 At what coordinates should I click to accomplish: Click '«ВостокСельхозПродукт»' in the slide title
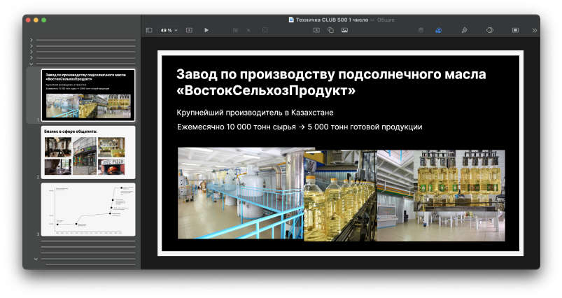[x=266, y=91]
